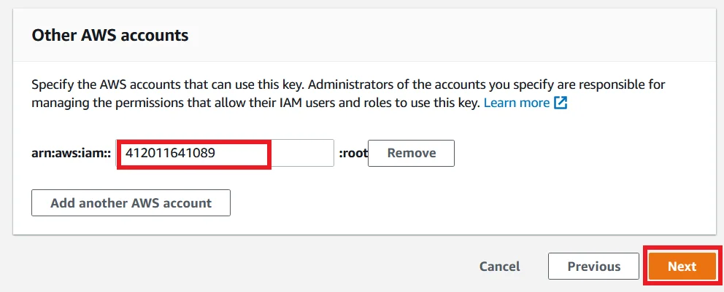724x292 pixels.
Task: Click the :root suffix label
Action: click(x=353, y=154)
